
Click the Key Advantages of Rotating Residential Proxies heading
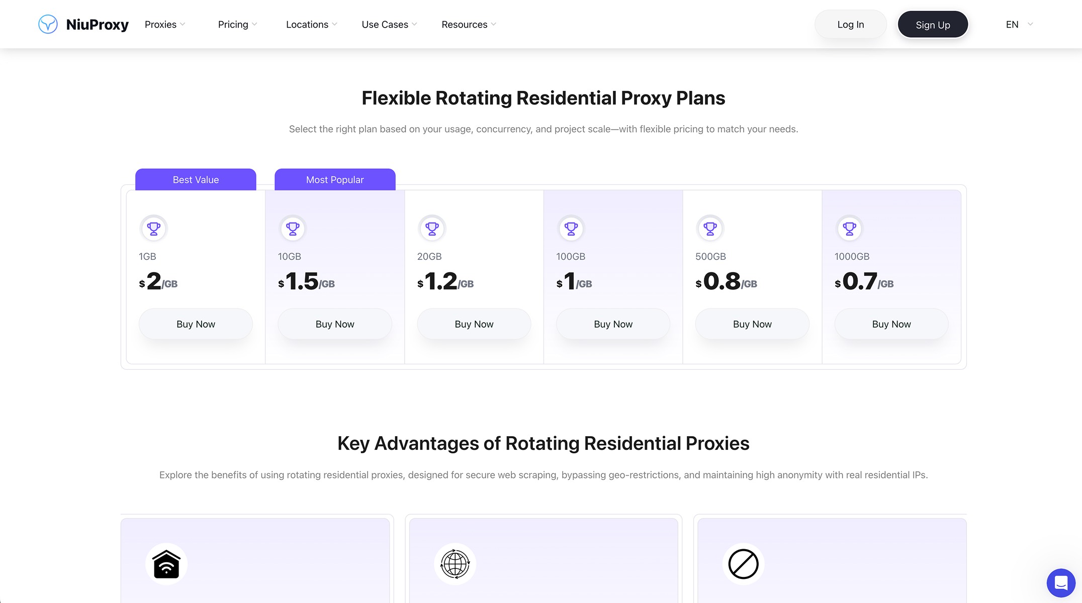pyautogui.click(x=544, y=443)
